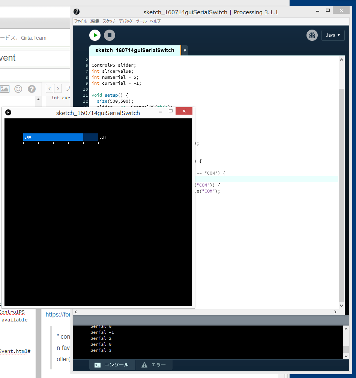Screen dimensions: 356x378
Task: Click the left chevron arrow control
Action: pos(50,88)
